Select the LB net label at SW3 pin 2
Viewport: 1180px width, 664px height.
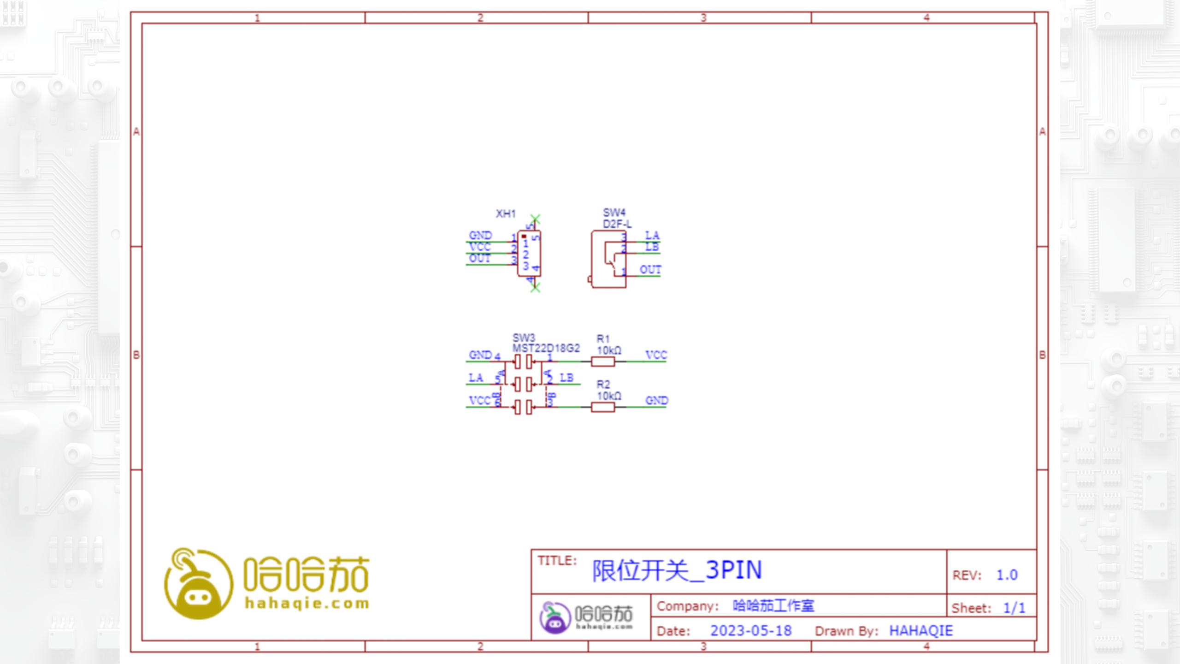566,378
